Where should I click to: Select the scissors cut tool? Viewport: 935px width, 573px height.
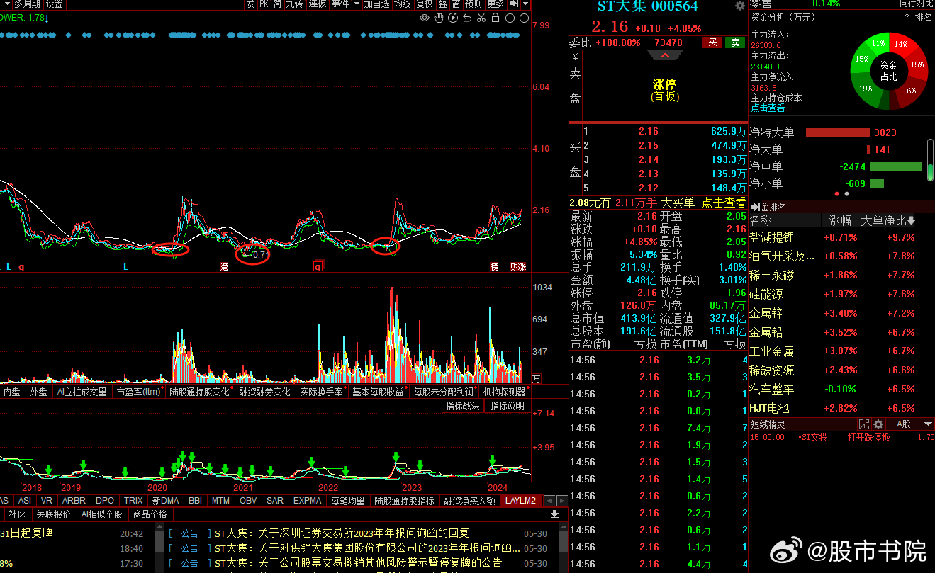click(x=481, y=18)
